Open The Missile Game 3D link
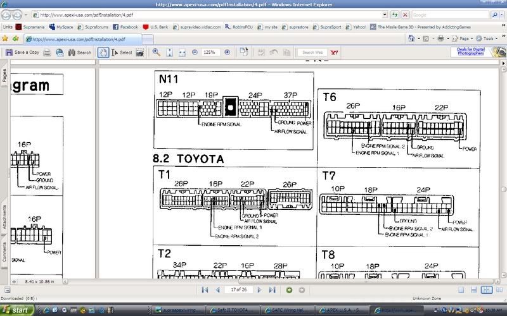The image size is (507, 316). [420, 27]
